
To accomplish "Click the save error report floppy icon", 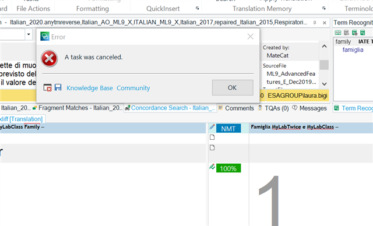I will (x=58, y=87).
